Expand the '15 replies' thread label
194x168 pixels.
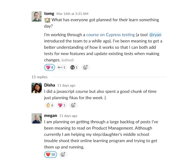click(39, 77)
